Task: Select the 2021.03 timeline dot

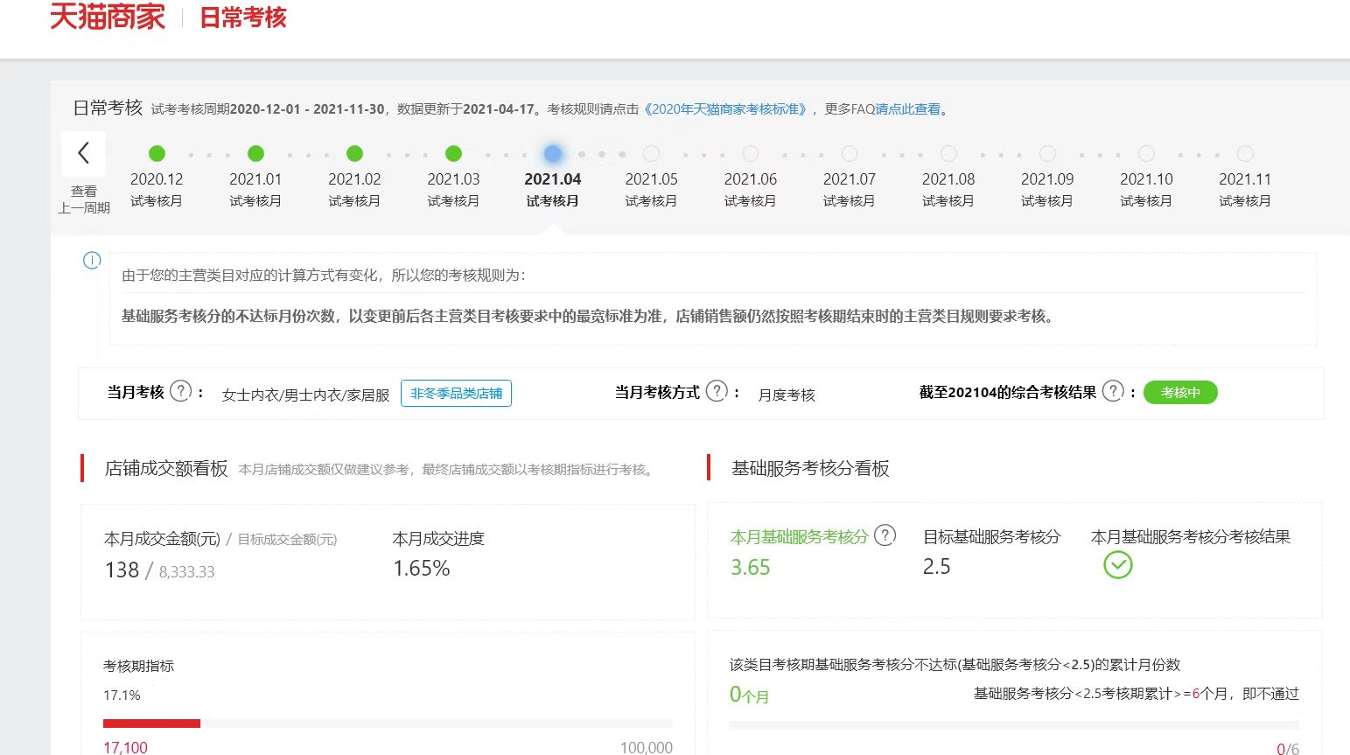Action: pos(453,154)
